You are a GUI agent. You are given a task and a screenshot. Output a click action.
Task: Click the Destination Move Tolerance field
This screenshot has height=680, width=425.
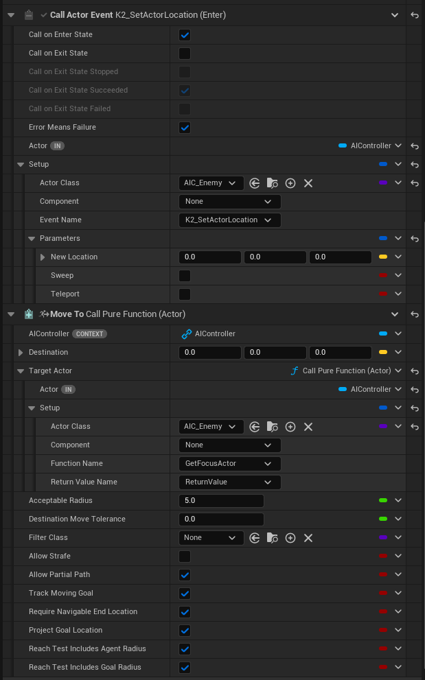tap(221, 519)
